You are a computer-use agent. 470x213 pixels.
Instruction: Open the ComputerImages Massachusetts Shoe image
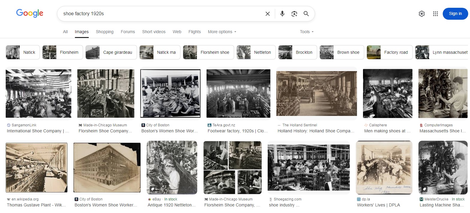[x=443, y=94]
